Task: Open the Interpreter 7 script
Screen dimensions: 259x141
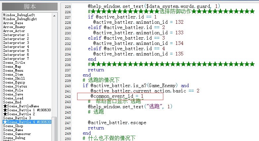Action: tap(16, 58)
